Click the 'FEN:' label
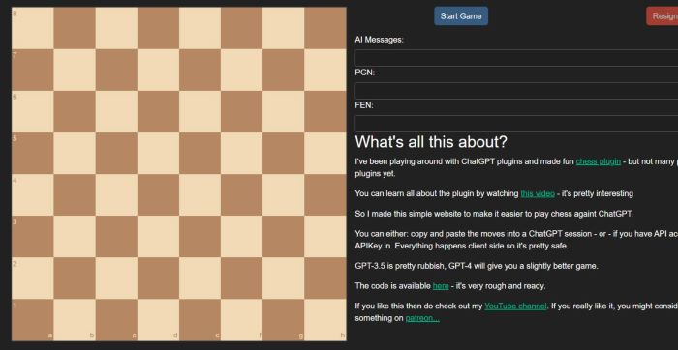678x350 pixels. [x=364, y=105]
